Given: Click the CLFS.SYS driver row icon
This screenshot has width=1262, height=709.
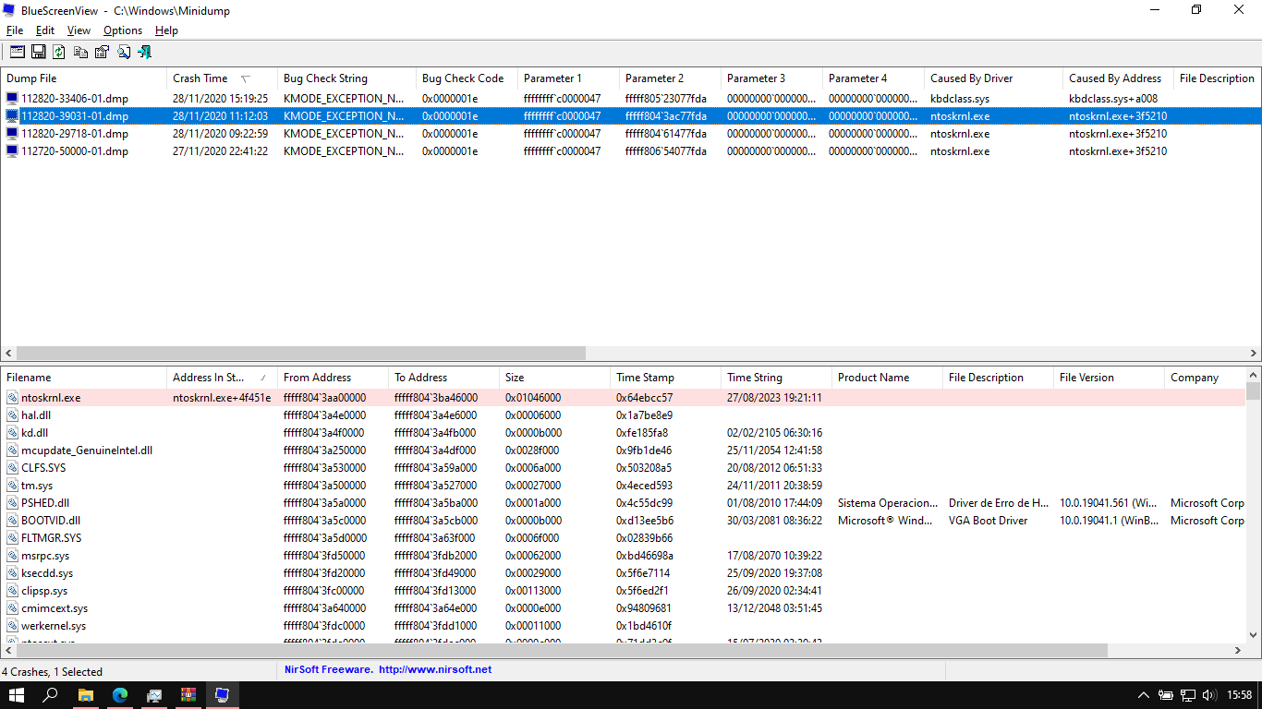Looking at the screenshot, I should point(13,468).
